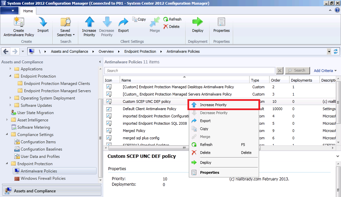Open the Help question mark icon
This screenshot has height=197, width=341.
pos(337,10)
